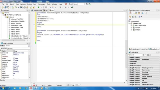Toggle the Enabled True checkbox
Screen dimensions: 160x90
click(14, 68)
